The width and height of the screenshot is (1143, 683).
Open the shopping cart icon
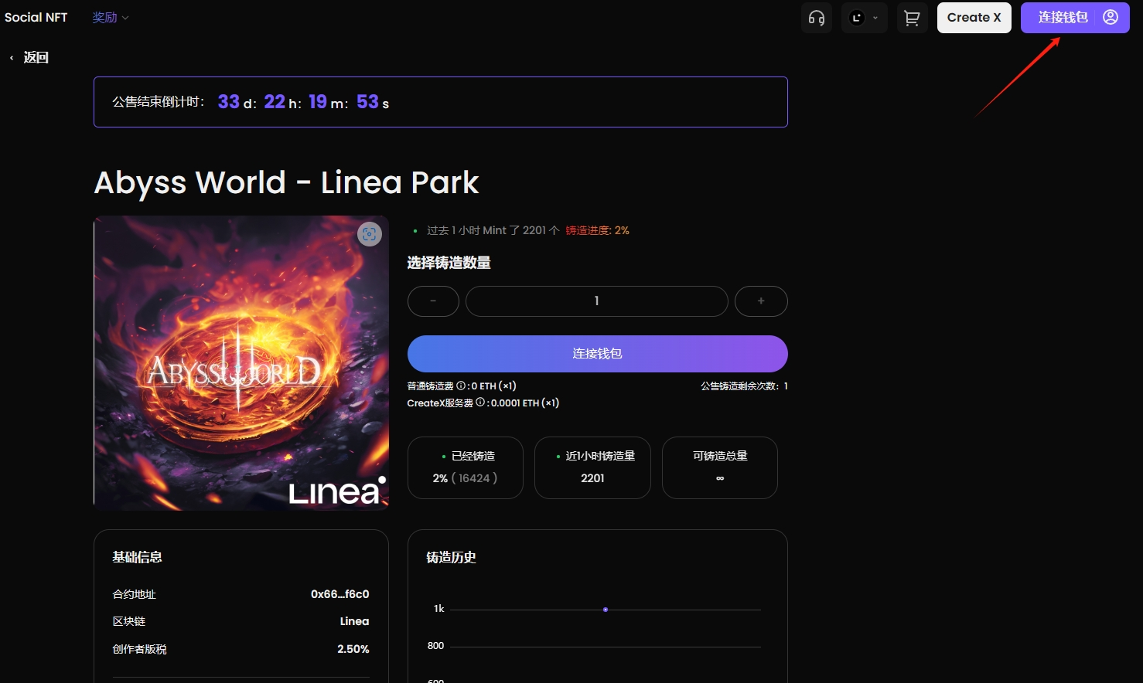point(912,18)
